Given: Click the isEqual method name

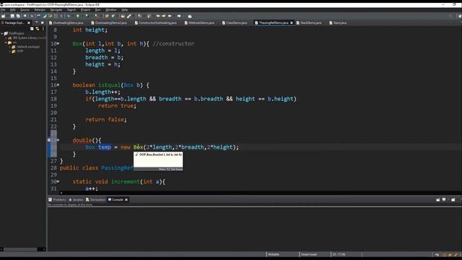Looking at the screenshot, I should click(109, 85).
